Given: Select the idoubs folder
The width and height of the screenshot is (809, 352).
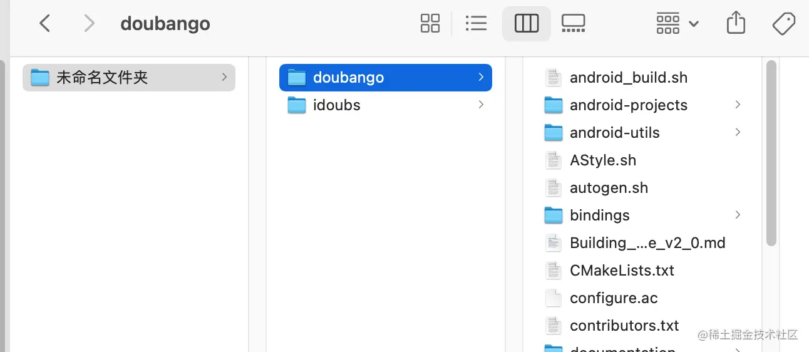Looking at the screenshot, I should pyautogui.click(x=386, y=105).
